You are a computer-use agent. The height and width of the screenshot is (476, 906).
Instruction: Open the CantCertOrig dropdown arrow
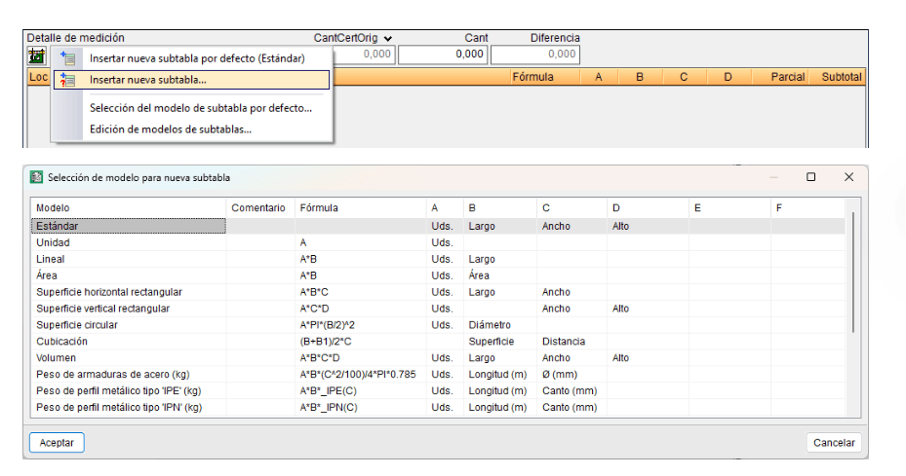tap(388, 39)
